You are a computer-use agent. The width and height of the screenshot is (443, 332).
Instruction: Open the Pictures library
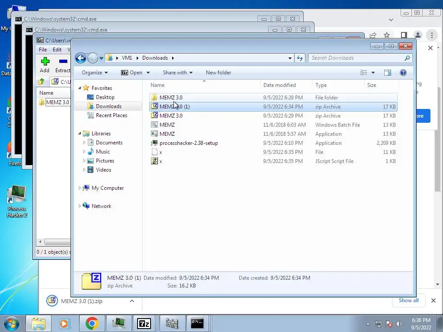(x=105, y=161)
